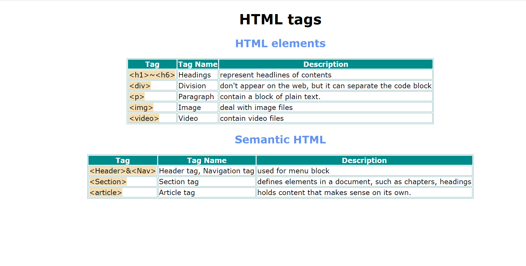The width and height of the screenshot is (526, 266).
Task: Click the 'Article tag' cell
Action: click(x=207, y=192)
